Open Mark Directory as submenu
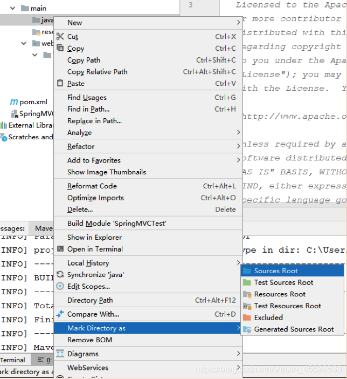347x379 pixels. [148, 328]
